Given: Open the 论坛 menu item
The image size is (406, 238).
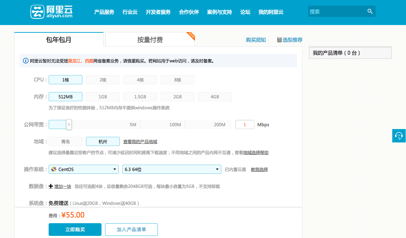Looking at the screenshot, I should (245, 12).
